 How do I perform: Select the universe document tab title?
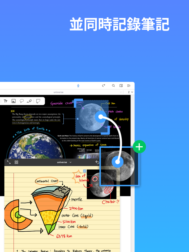point(58,92)
